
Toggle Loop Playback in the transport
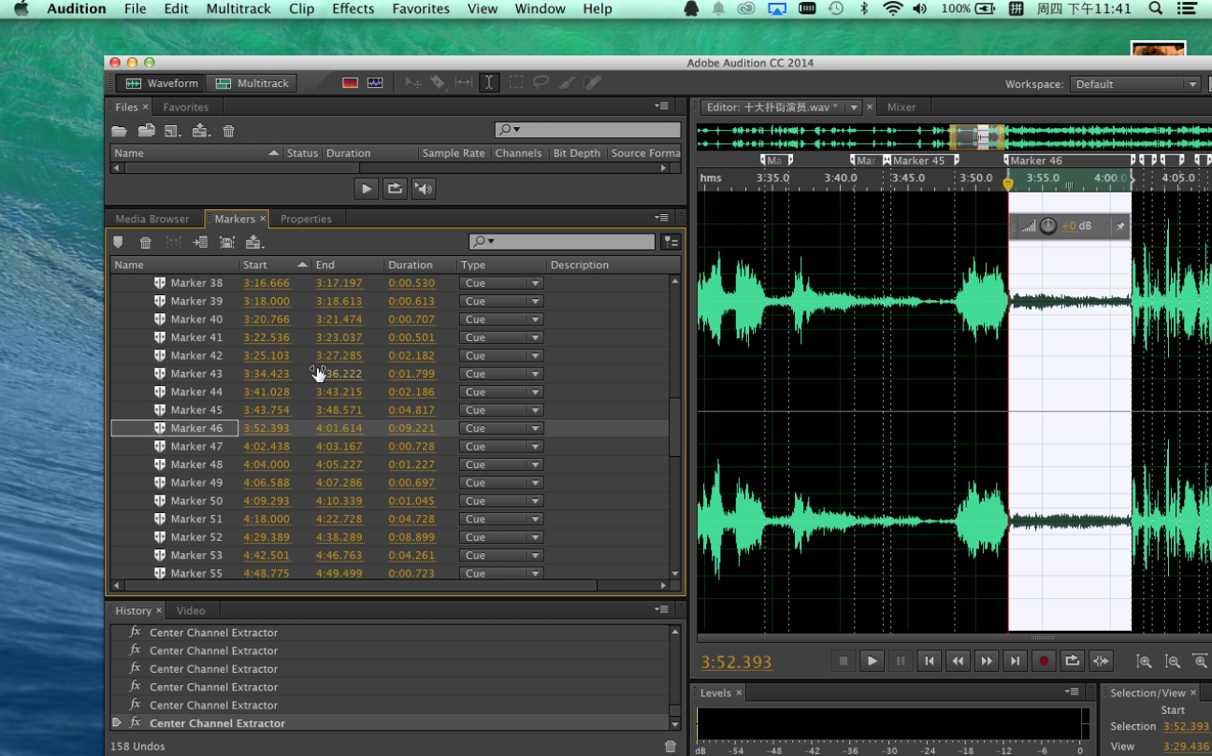[1072, 662]
